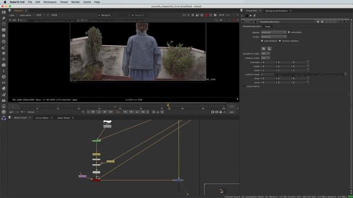
Task: Select the blue node in node graph
Action: (178, 180)
